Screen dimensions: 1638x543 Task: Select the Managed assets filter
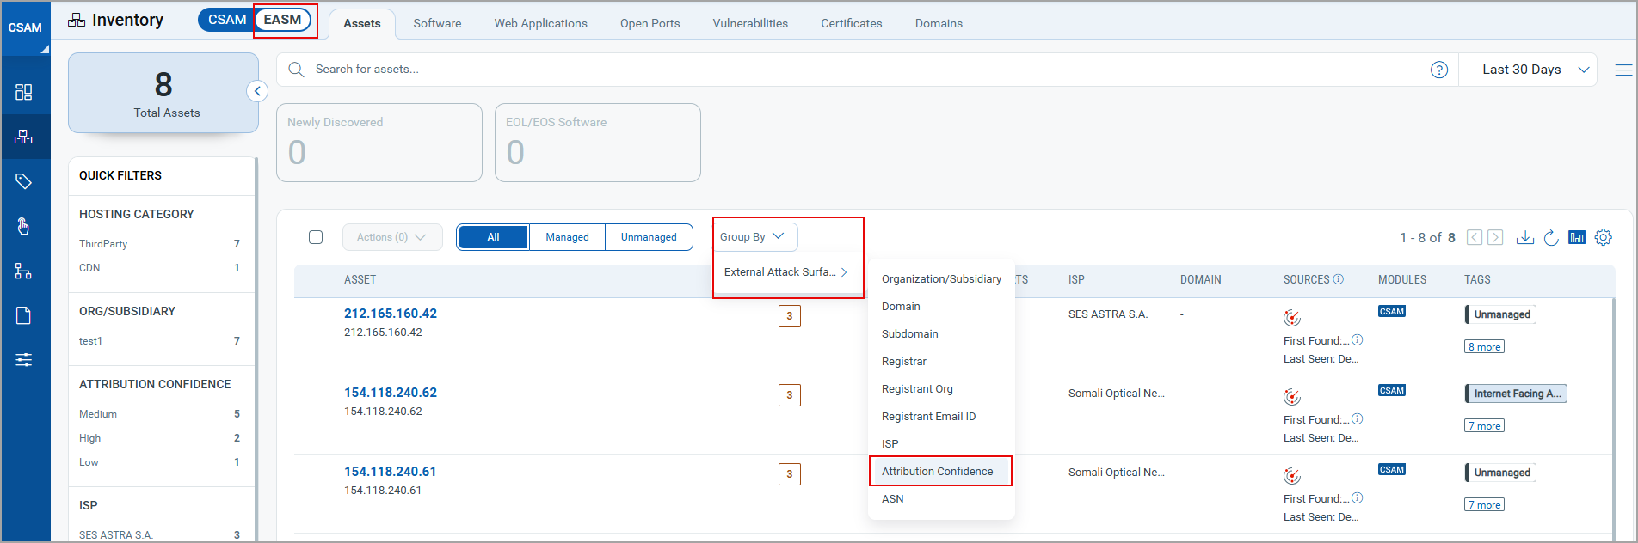click(x=567, y=237)
